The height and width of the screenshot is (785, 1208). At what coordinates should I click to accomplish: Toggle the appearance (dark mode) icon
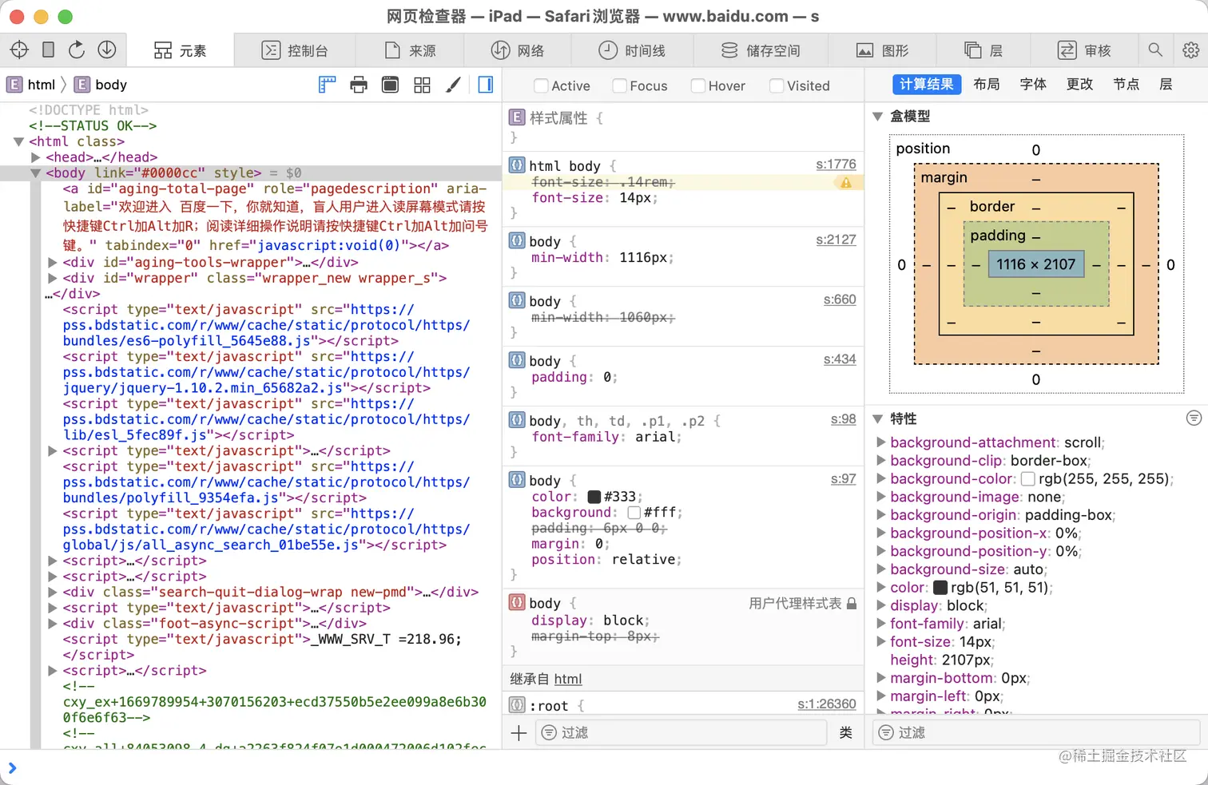[390, 85]
